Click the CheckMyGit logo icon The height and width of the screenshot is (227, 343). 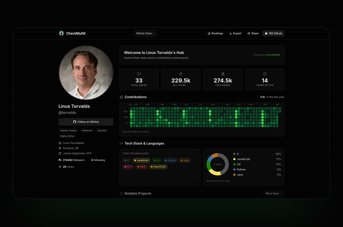(61, 33)
